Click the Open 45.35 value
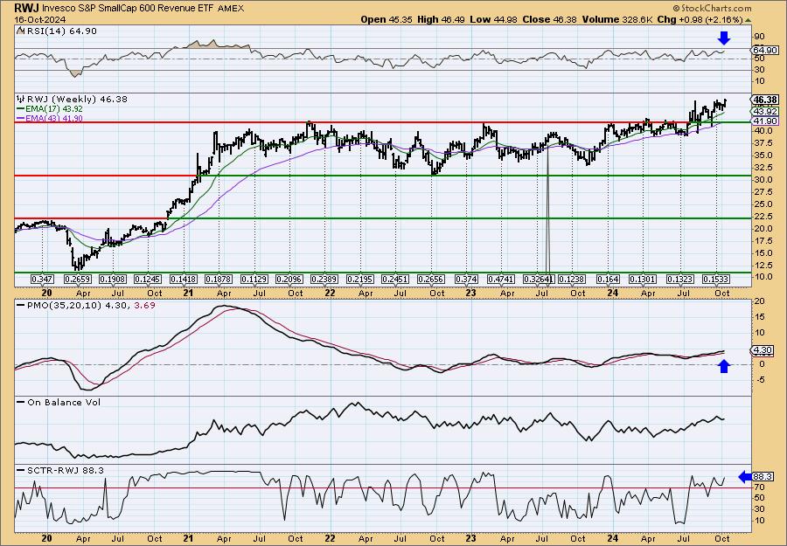787x546 pixels. tap(385, 19)
